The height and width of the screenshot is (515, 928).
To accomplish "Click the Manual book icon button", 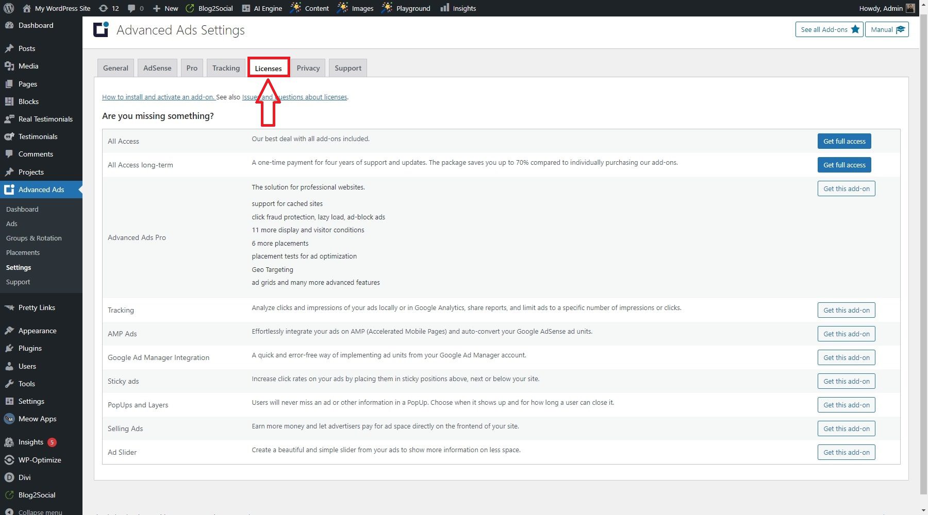I will 901,29.
